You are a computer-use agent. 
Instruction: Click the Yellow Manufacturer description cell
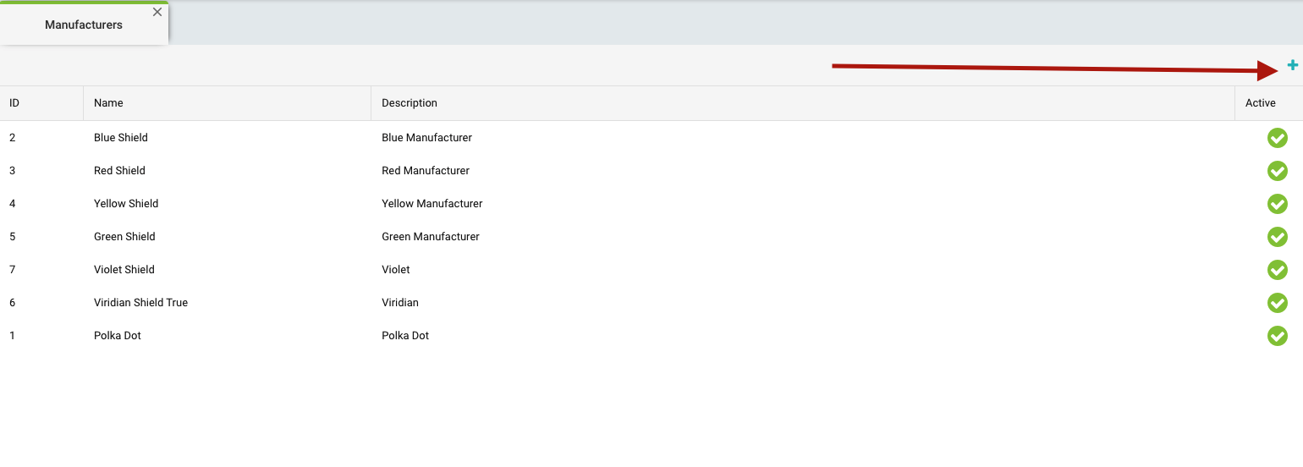432,204
